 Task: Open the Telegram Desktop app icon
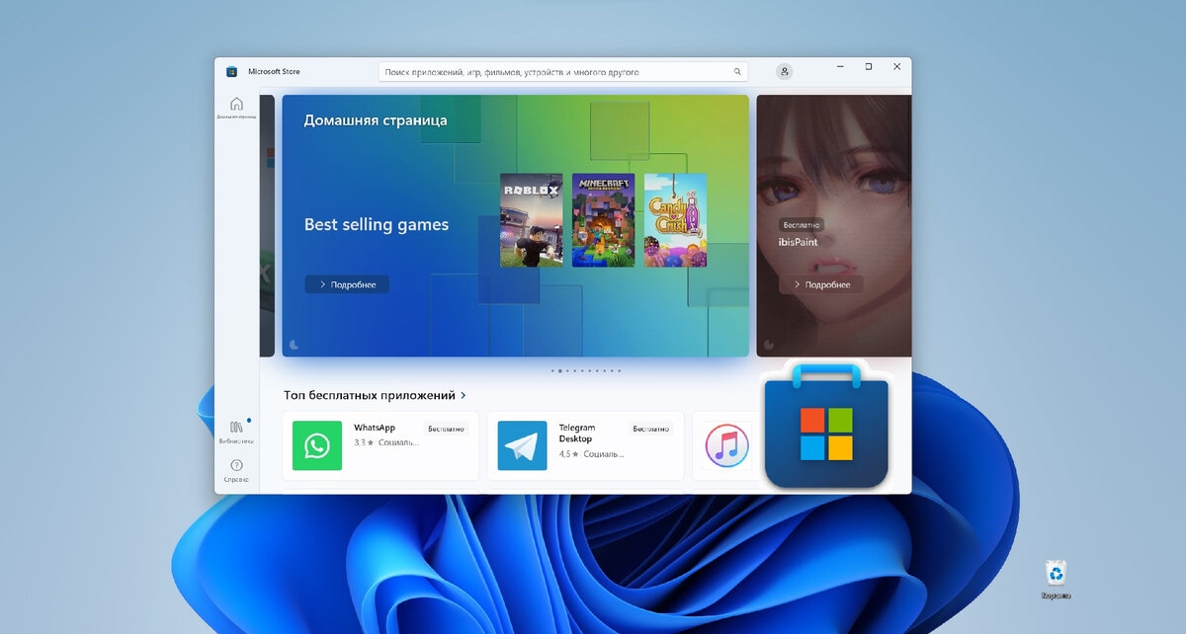[522, 445]
